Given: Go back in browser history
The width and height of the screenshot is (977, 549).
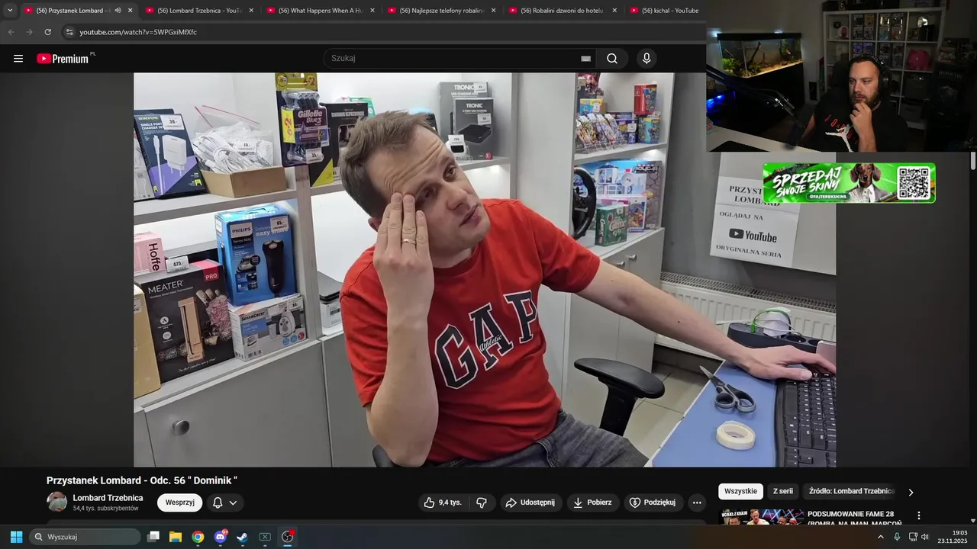Looking at the screenshot, I should (x=11, y=32).
